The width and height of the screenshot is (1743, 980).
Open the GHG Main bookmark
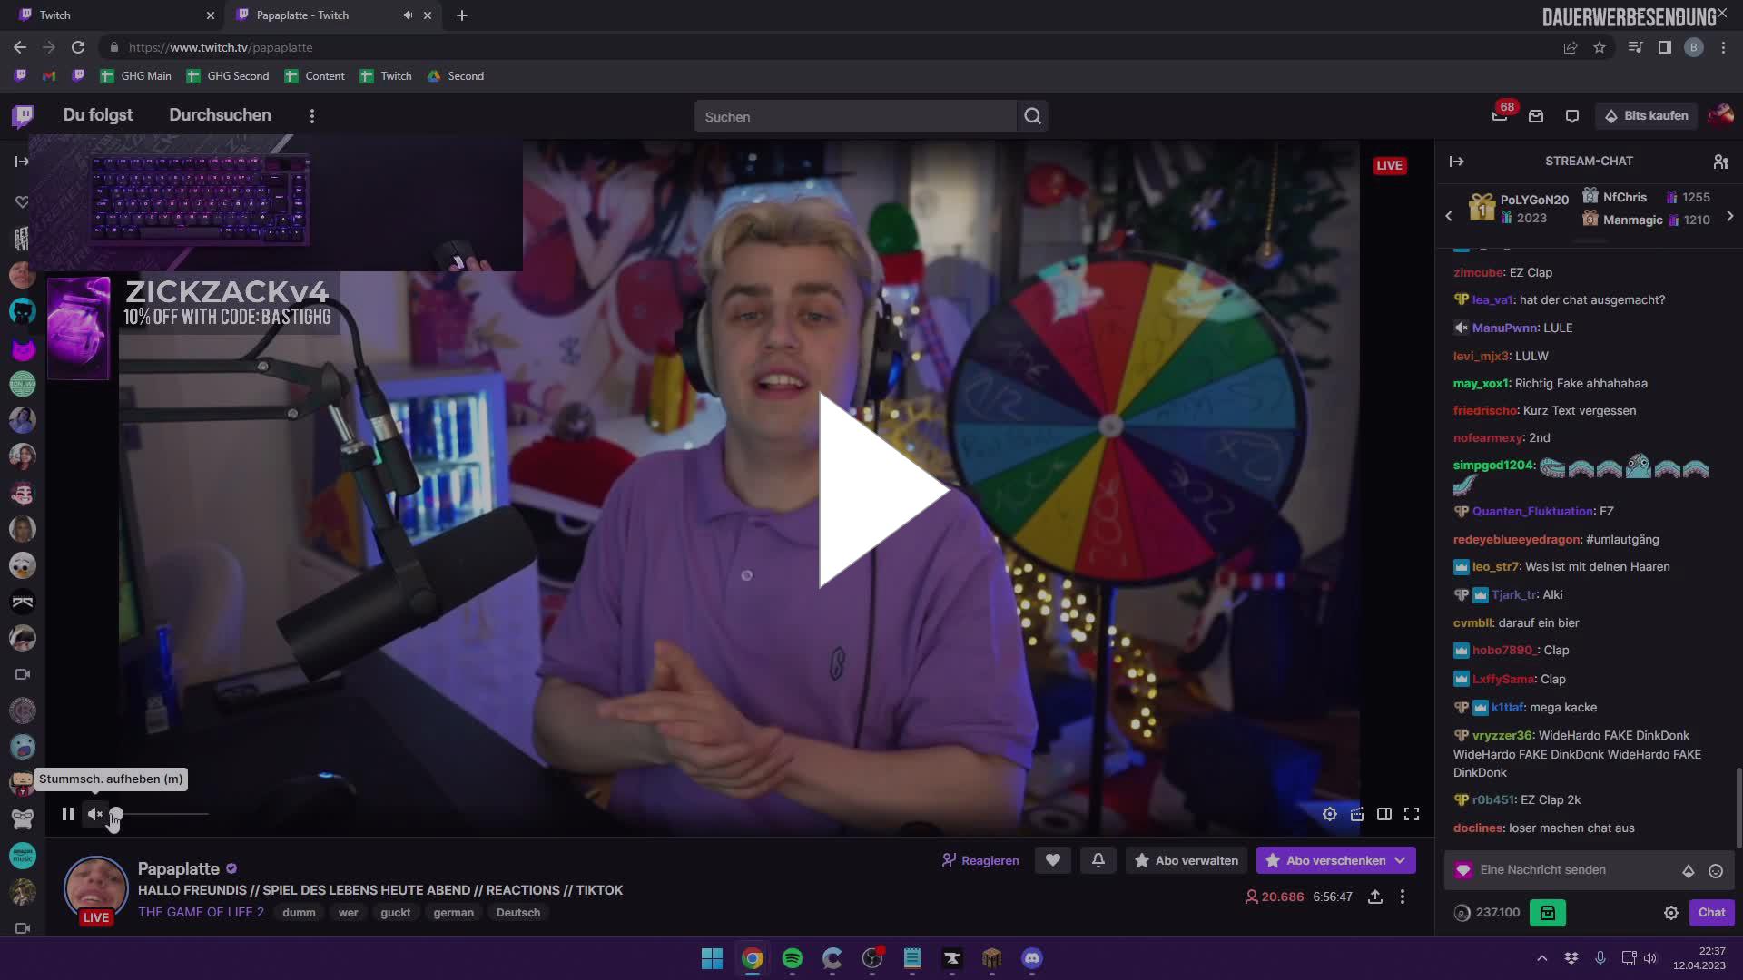coord(135,76)
